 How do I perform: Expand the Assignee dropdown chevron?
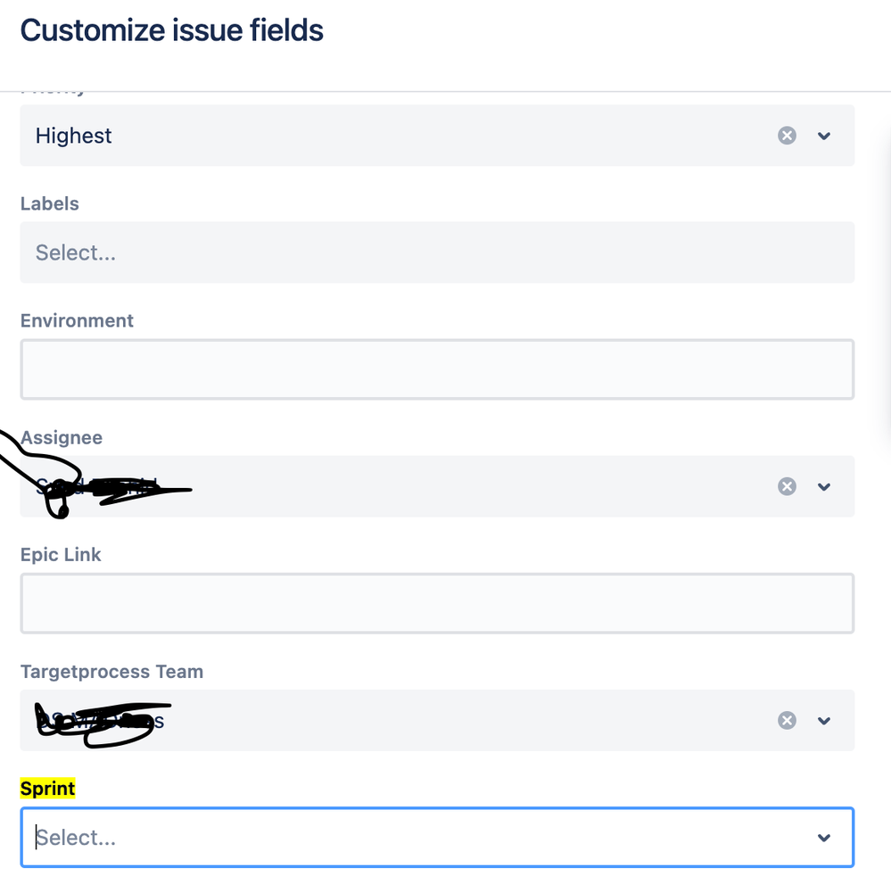coord(824,486)
